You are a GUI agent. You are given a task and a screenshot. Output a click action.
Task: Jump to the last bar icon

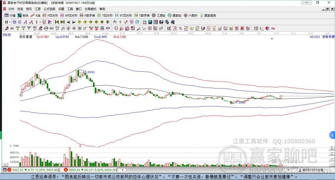pyautogui.click(x=62, y=22)
